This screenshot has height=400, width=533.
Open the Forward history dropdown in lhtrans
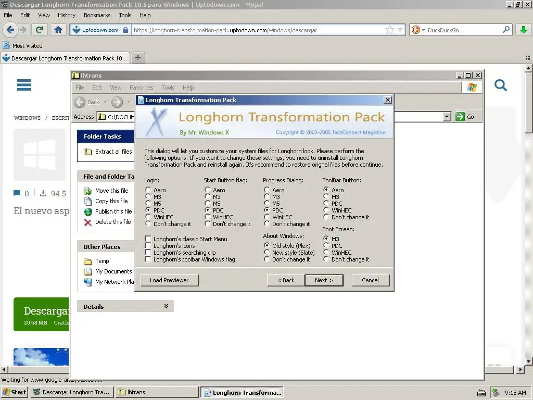point(129,102)
